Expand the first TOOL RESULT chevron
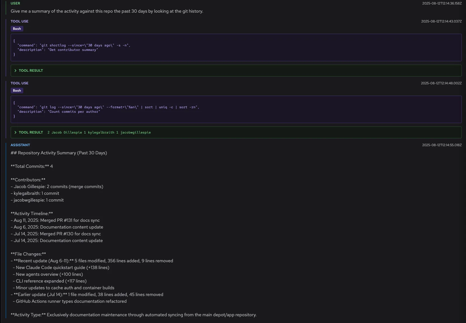 pos(15,71)
